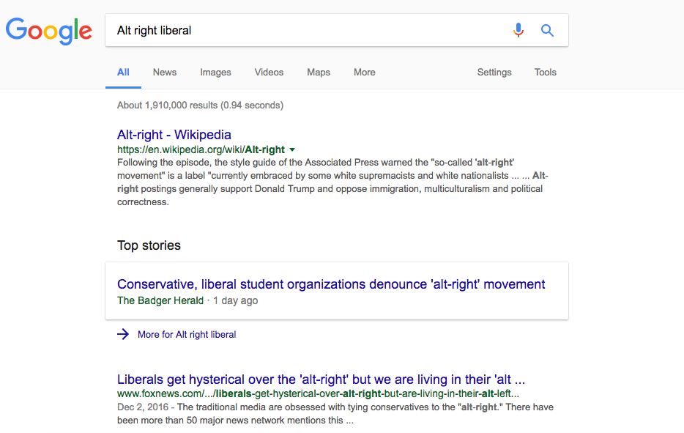Open the Alt-right - Wikipedia result
The height and width of the screenshot is (433, 684).
pos(174,135)
